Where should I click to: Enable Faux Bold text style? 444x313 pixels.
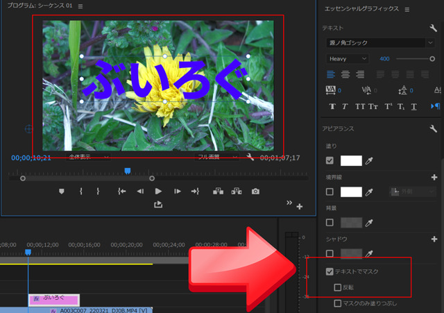[332, 106]
